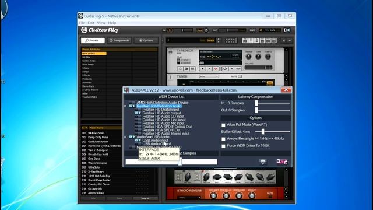Select Realtek HDA SPDIF Optical Out

click(167, 127)
